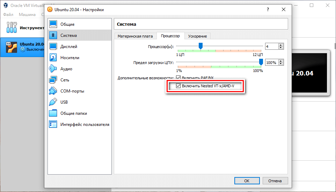Open the Файл menu in VirtualBox Manager

click(8, 15)
